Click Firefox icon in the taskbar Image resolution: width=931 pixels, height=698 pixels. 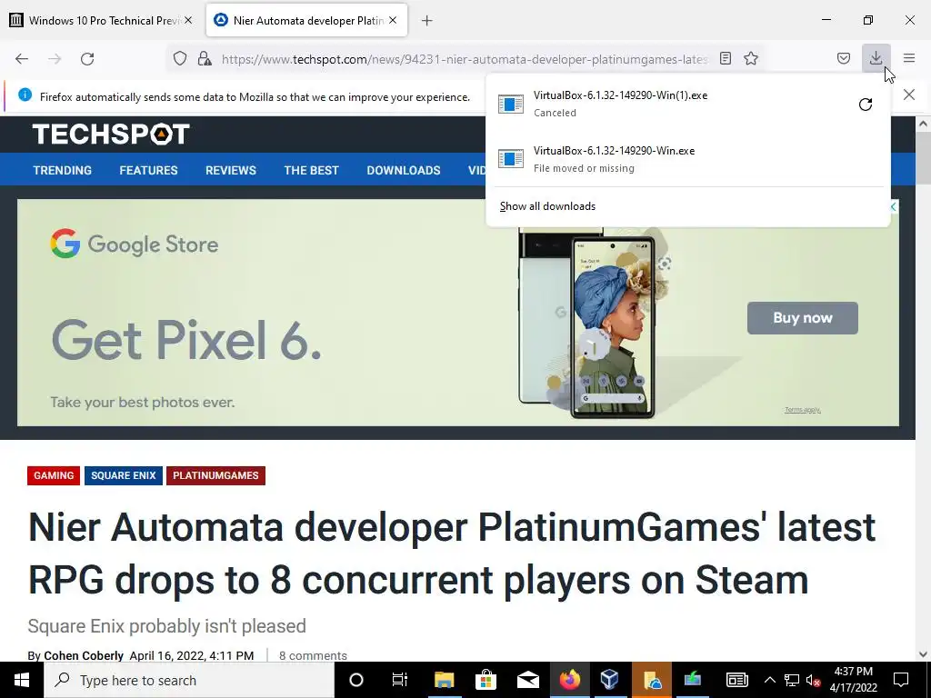569,680
